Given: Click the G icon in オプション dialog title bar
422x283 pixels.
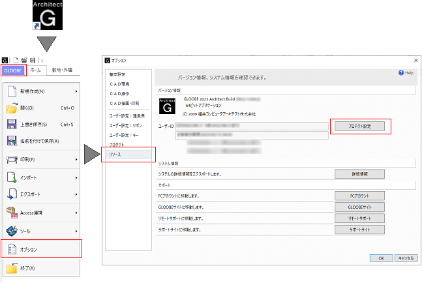Looking at the screenshot, I should pos(108,61).
